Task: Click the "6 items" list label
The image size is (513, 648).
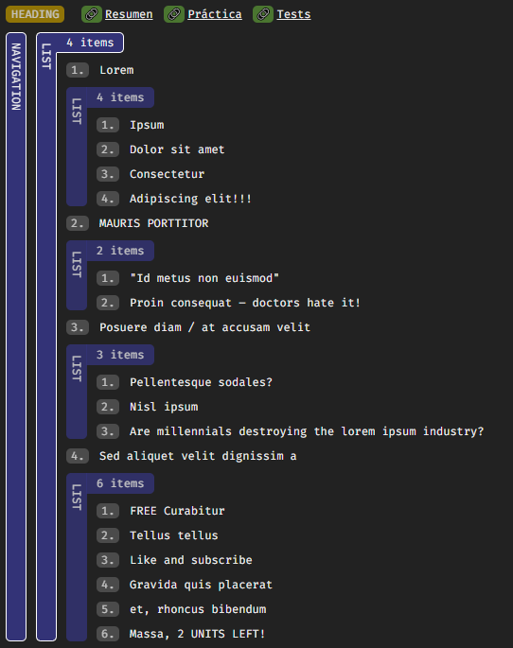Action: [x=120, y=483]
